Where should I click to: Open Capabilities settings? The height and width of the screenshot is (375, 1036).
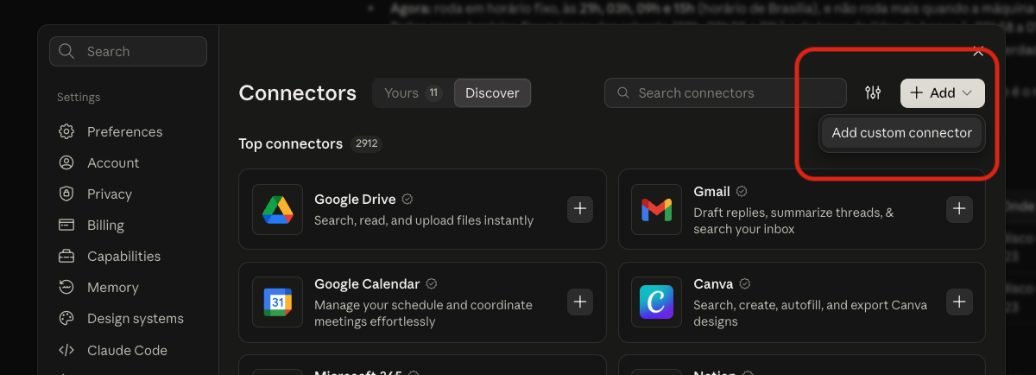123,257
